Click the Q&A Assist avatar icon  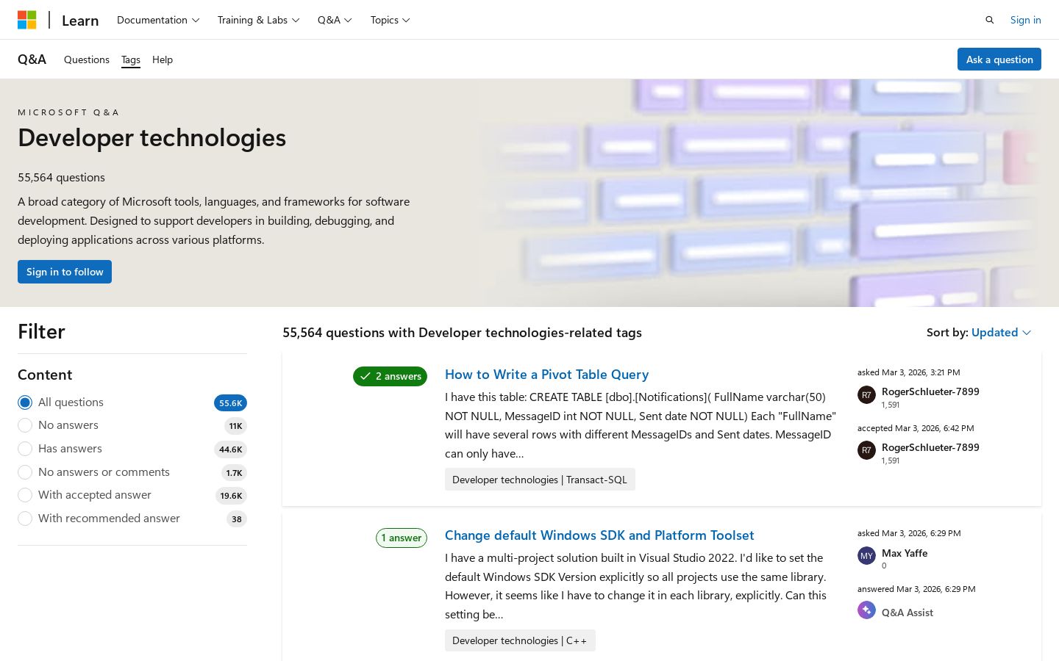(866, 611)
